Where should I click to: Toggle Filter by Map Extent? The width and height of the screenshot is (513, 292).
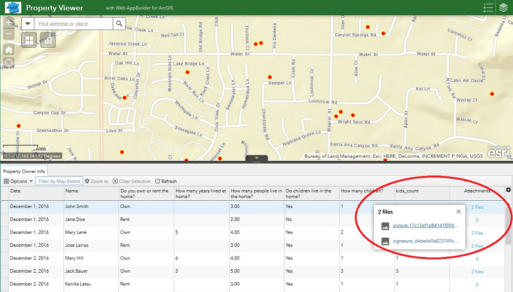click(x=59, y=181)
